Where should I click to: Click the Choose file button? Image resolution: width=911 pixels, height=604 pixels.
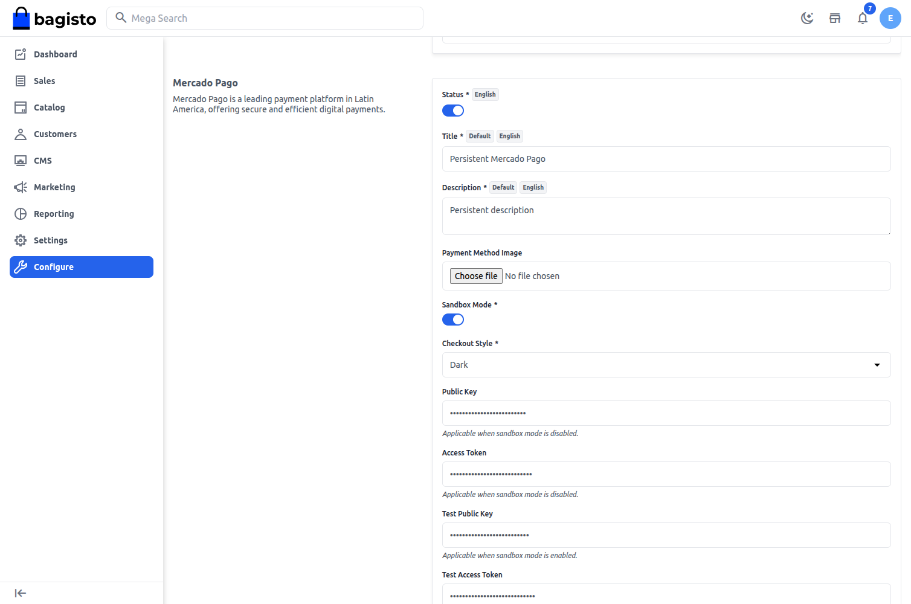(476, 276)
